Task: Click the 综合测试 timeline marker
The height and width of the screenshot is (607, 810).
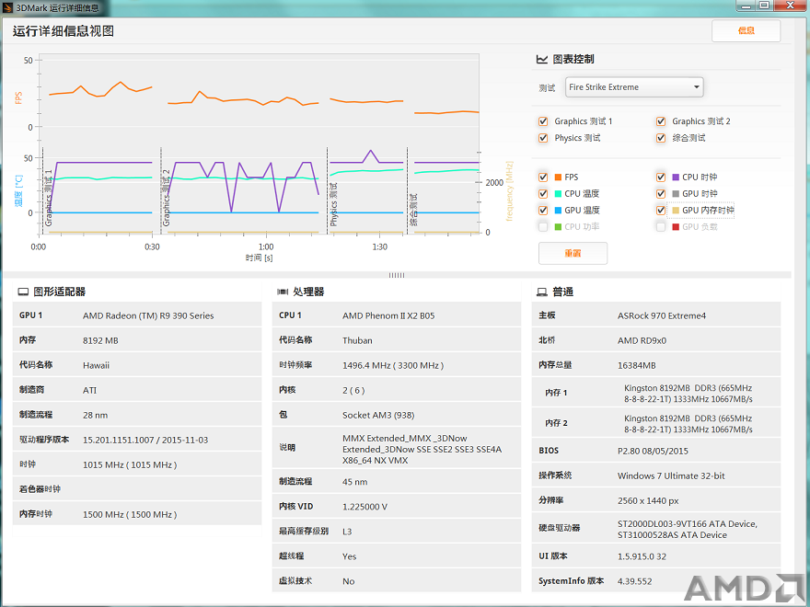Action: 414,210
